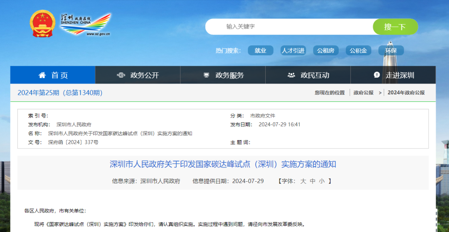Click the national emblem logo
449x232 pixels.
[x=42, y=24]
